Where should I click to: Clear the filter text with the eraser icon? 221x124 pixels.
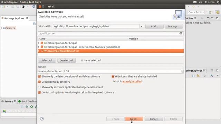click(181, 33)
